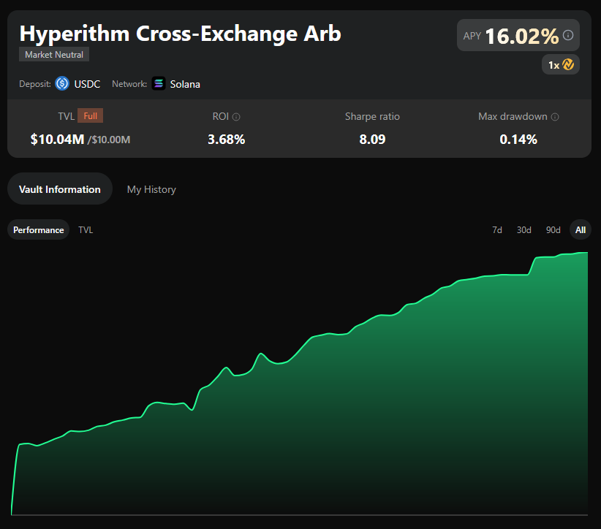Click the USDC coin icon
601x529 pixels.
point(62,83)
